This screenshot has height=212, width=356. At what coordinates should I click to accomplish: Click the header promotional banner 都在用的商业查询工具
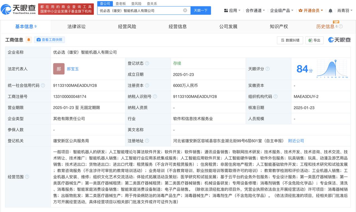click(66, 9)
